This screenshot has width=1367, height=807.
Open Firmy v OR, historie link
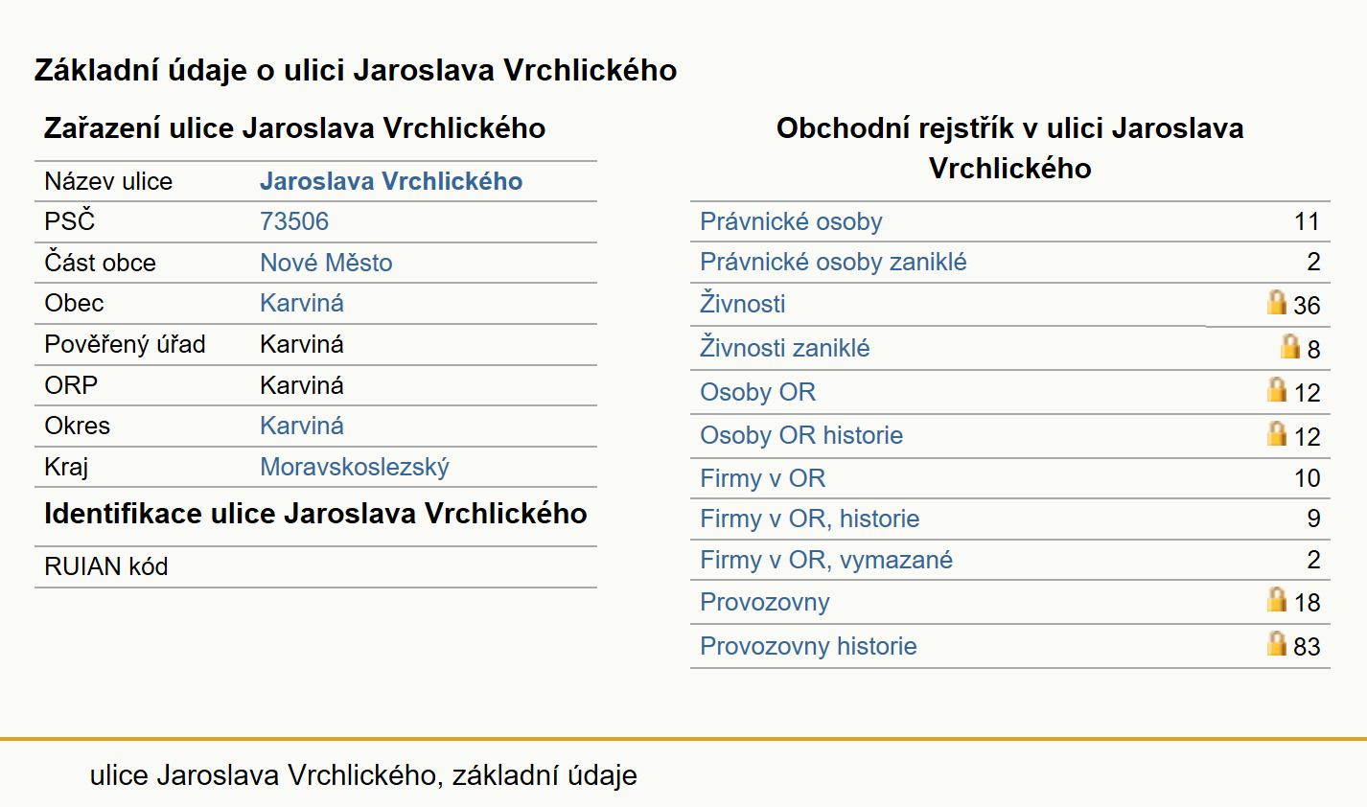tap(809, 519)
